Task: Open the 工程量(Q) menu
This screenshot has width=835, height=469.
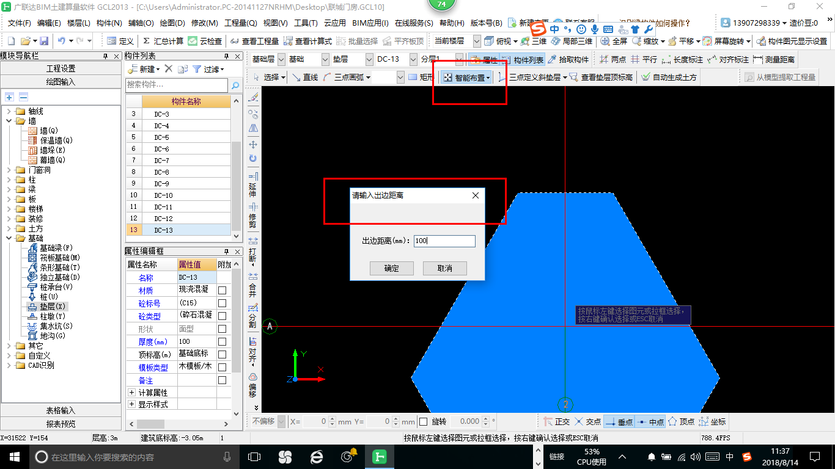Action: point(241,23)
